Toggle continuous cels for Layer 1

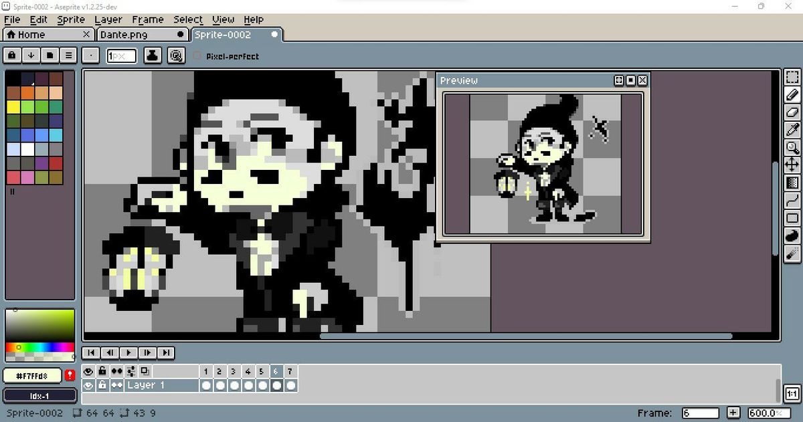click(x=117, y=385)
